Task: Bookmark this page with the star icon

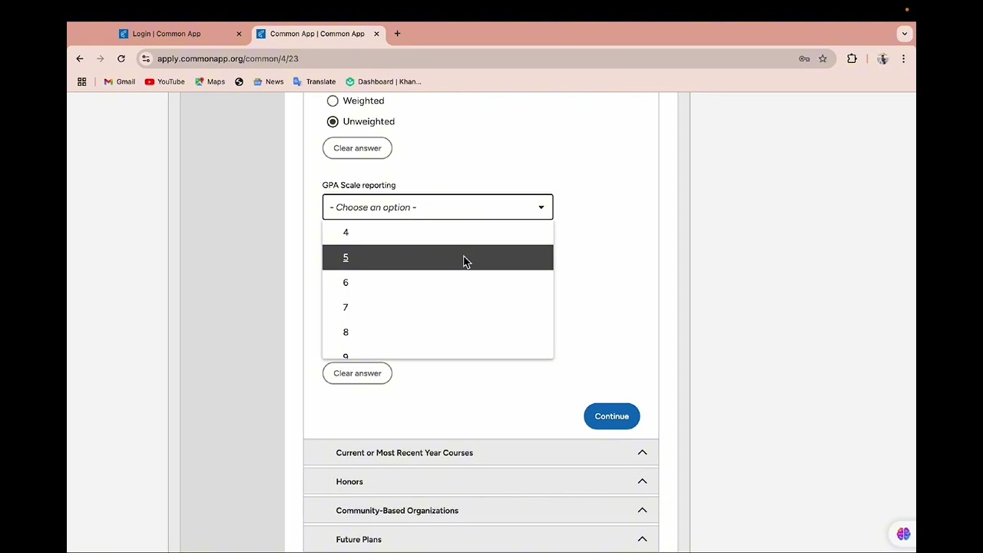Action: [x=822, y=58]
